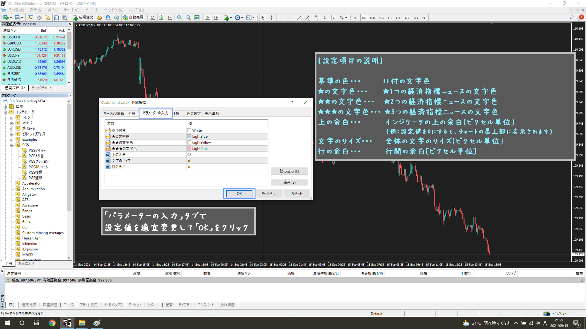Toggle the 自動売買 auto trading button
Screen dimensions: 586x329
click(x=133, y=18)
